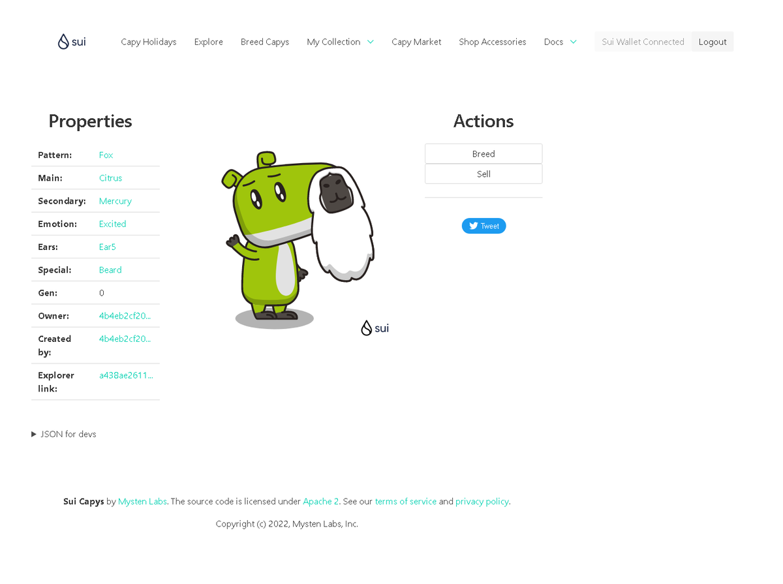Screen dimensions: 783x584
Task: Expand the My Collection dropdown
Action: (341, 42)
